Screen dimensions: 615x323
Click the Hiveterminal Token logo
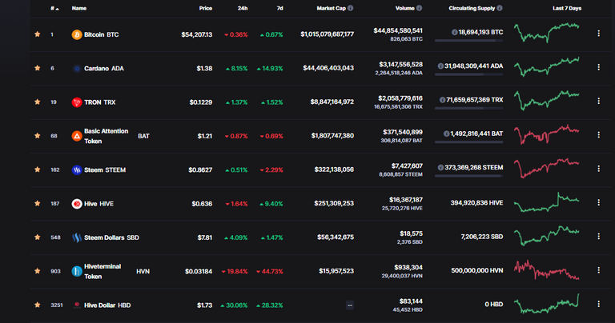[77, 271]
